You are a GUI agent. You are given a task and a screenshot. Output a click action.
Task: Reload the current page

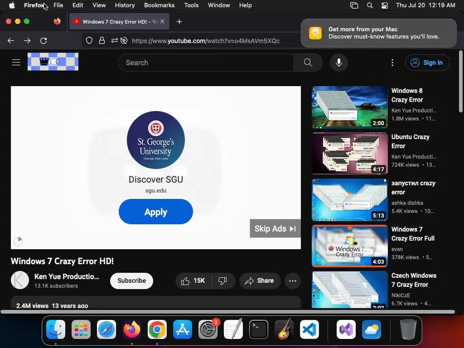coord(43,40)
